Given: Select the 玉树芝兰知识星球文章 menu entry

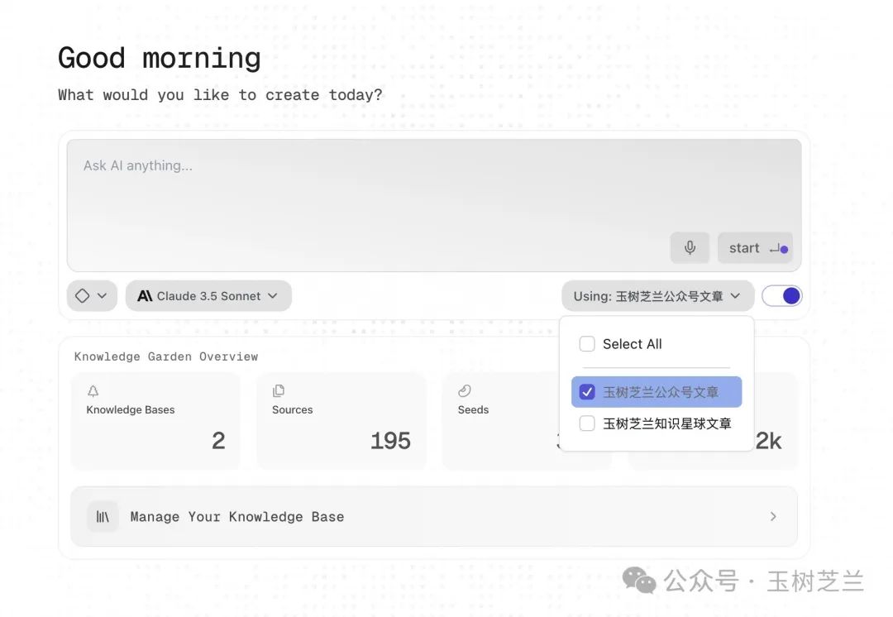Looking at the screenshot, I should 657,423.
